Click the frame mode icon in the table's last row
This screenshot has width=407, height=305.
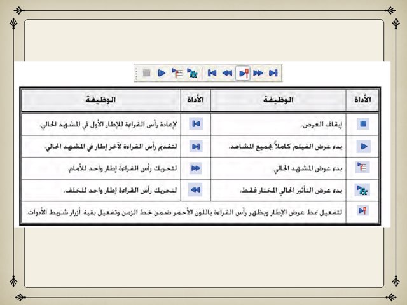coord(363,210)
